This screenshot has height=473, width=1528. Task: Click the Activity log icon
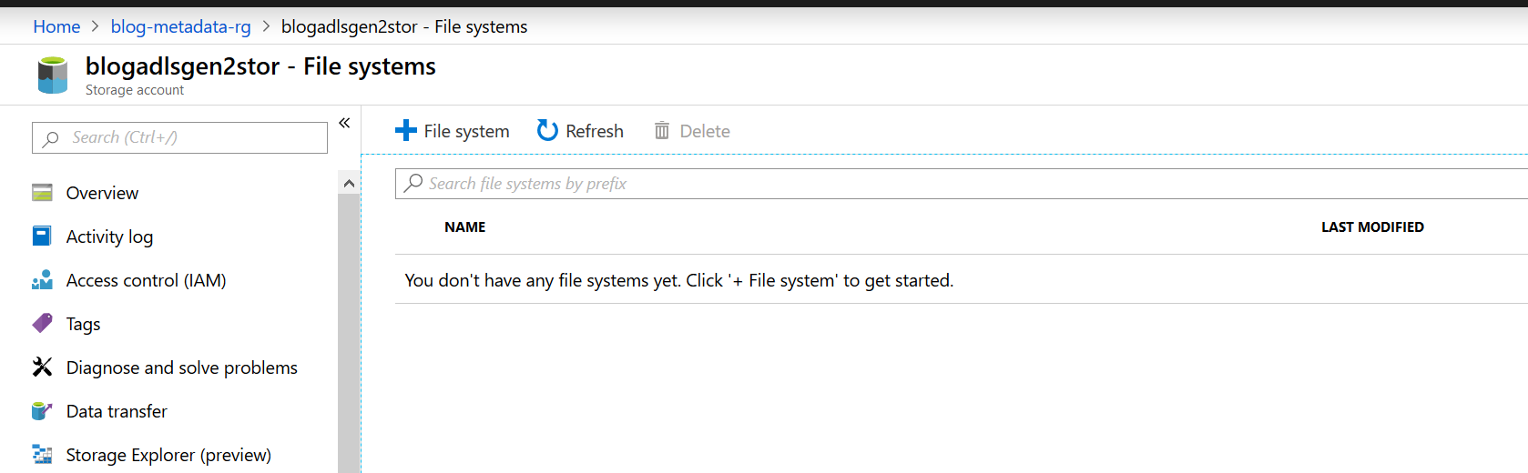coord(42,236)
